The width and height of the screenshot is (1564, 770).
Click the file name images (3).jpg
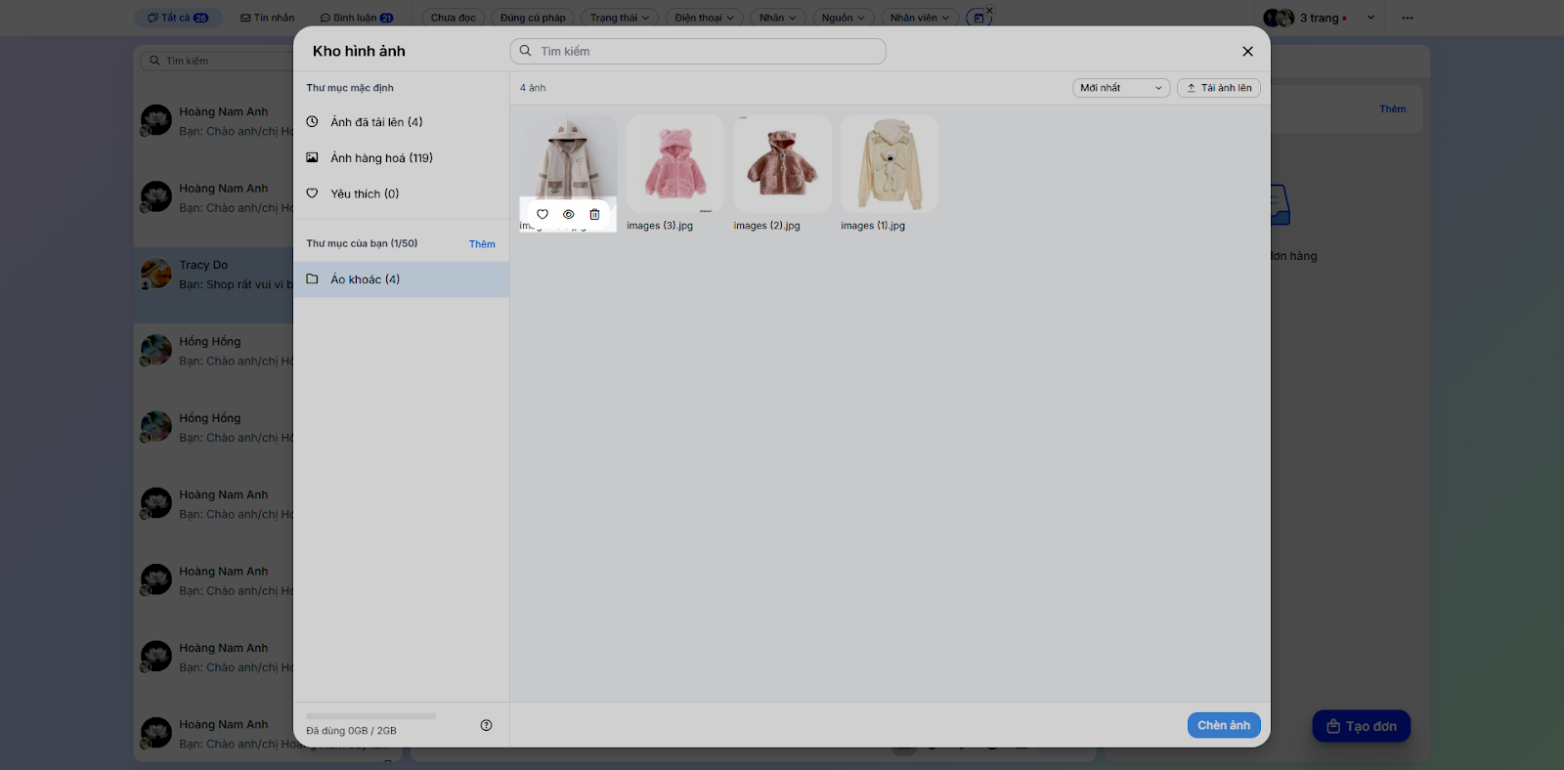coord(660,226)
